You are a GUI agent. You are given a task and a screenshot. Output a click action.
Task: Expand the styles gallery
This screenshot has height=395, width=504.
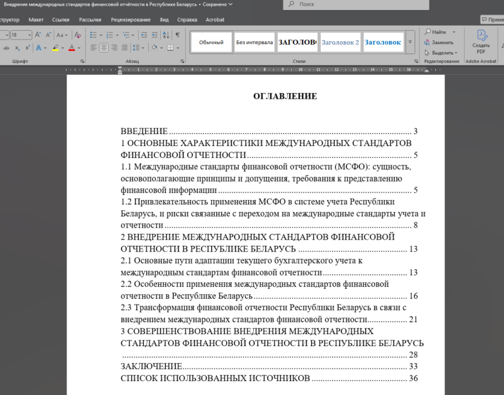[x=410, y=42]
